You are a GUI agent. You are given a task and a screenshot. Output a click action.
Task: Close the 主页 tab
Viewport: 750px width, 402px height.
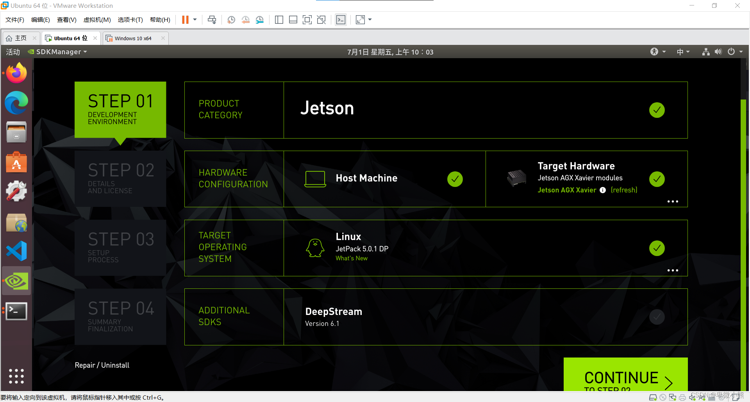(34, 38)
